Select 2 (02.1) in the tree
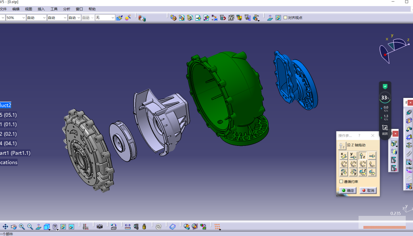Screen dimensions: 413x236 pos(8,134)
